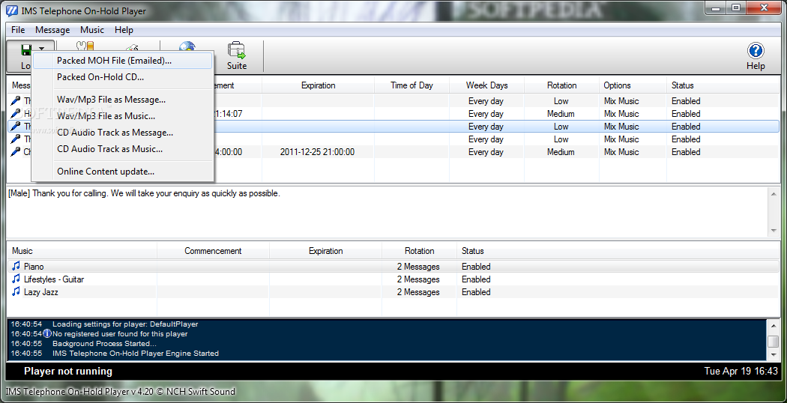This screenshot has width=787, height=403.
Task: Click the message text box scroll-up arrow
Action: tap(774, 194)
